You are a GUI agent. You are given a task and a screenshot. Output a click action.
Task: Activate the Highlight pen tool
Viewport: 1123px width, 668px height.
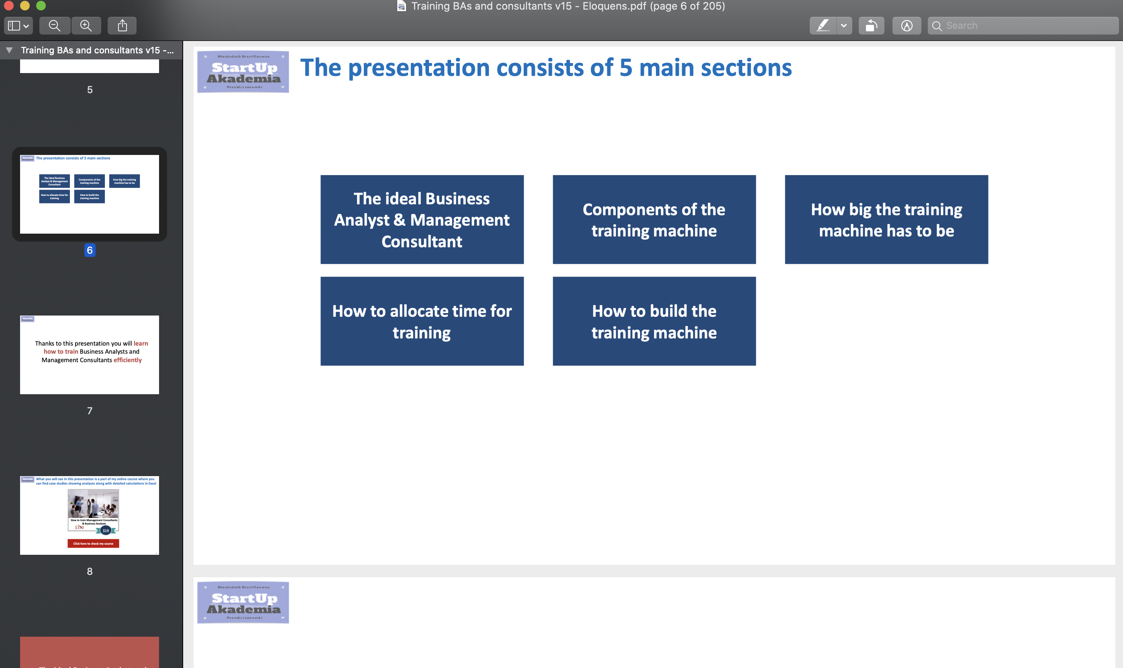pyautogui.click(x=823, y=26)
